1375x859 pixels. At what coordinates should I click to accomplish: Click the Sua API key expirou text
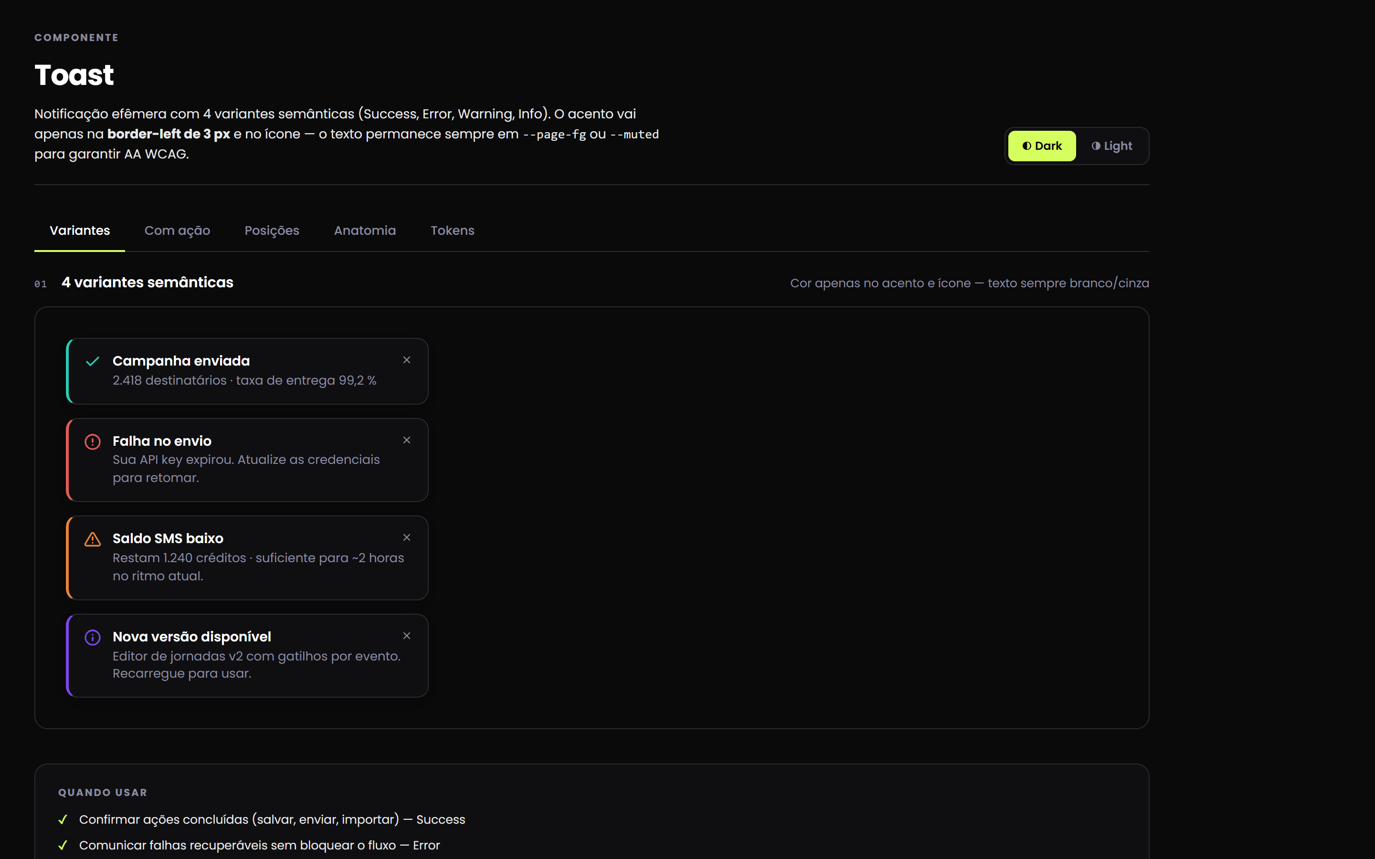pos(246,468)
